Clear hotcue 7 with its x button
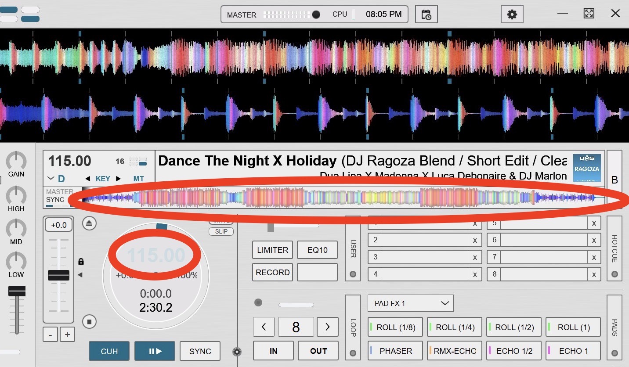Viewport: 629px width, 367px height. [x=594, y=257]
